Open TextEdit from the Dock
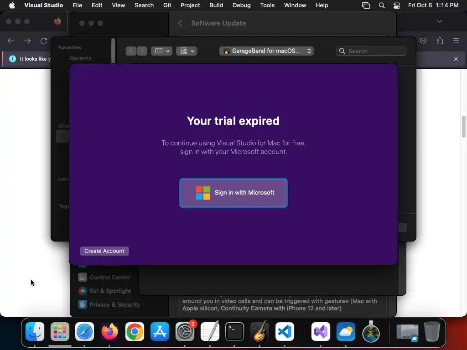The height and width of the screenshot is (350, 467). 210,332
